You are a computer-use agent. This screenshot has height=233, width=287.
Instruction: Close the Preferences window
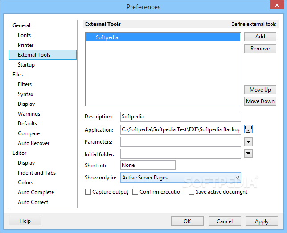click(277, 5)
